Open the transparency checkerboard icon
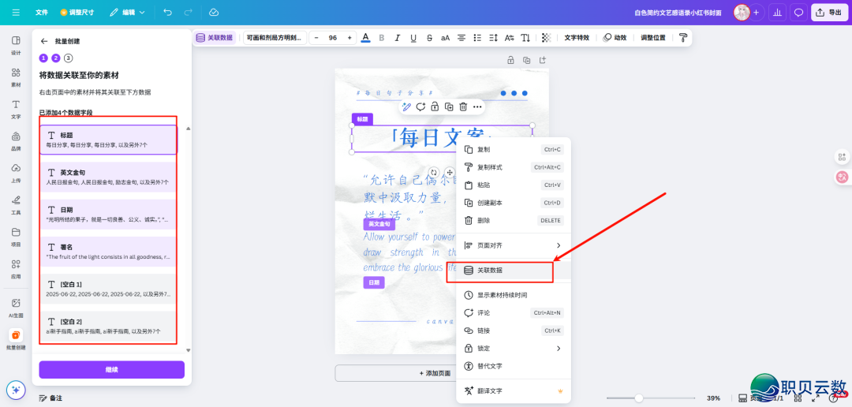This screenshot has height=407, width=852. [x=546, y=38]
